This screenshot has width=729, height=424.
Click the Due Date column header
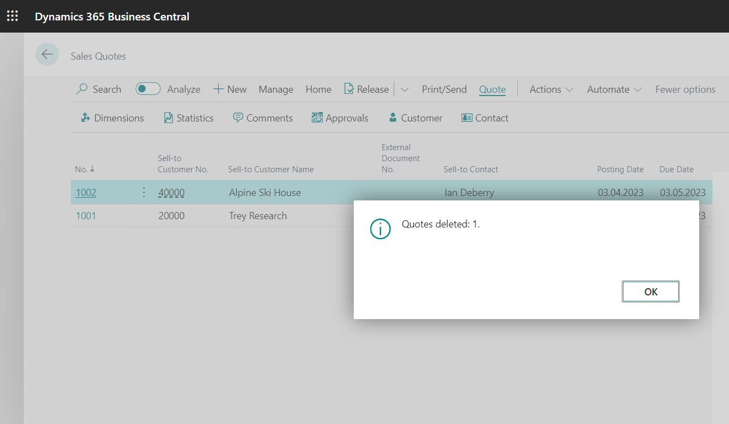pyautogui.click(x=676, y=169)
